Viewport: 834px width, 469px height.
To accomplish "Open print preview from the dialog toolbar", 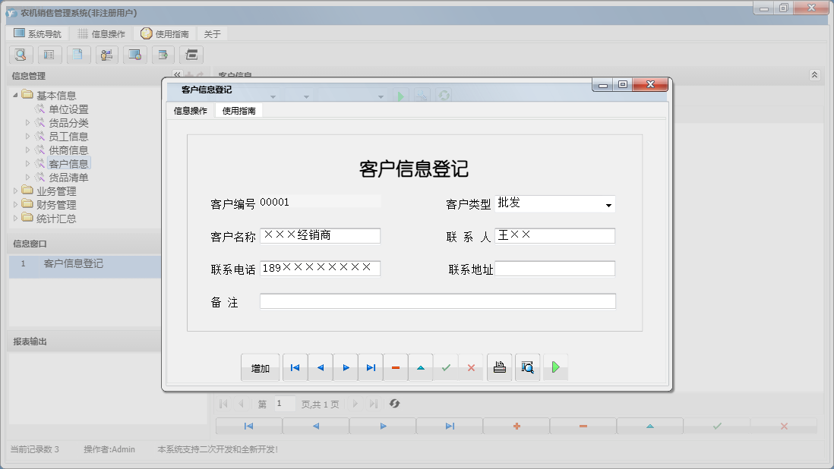I will tap(527, 367).
